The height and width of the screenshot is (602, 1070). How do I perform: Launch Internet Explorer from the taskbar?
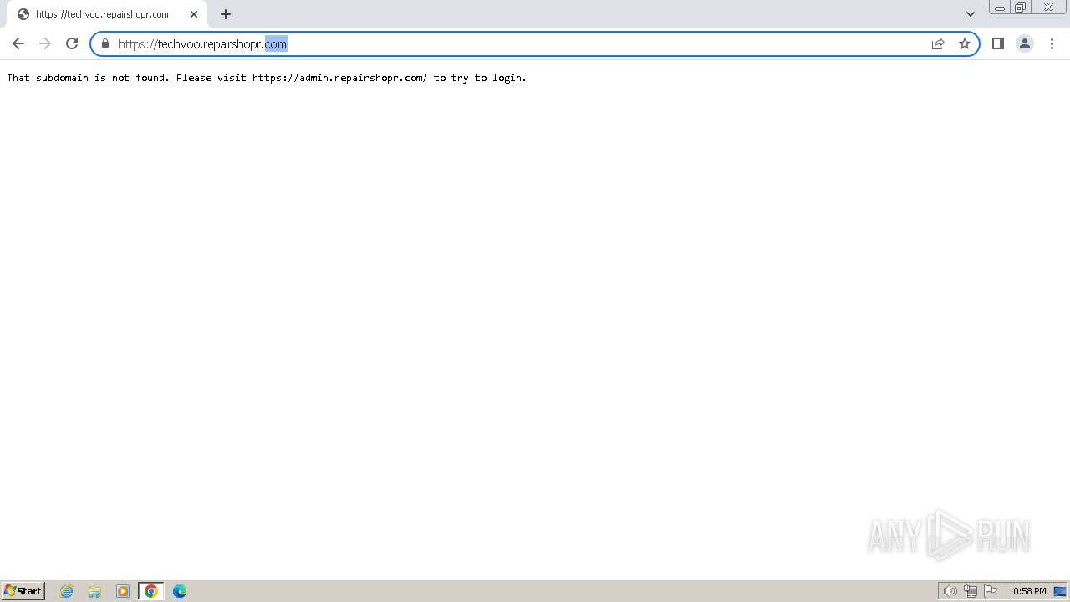click(66, 591)
